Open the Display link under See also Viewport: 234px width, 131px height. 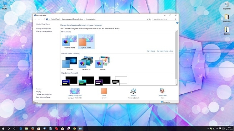[x=39, y=92]
